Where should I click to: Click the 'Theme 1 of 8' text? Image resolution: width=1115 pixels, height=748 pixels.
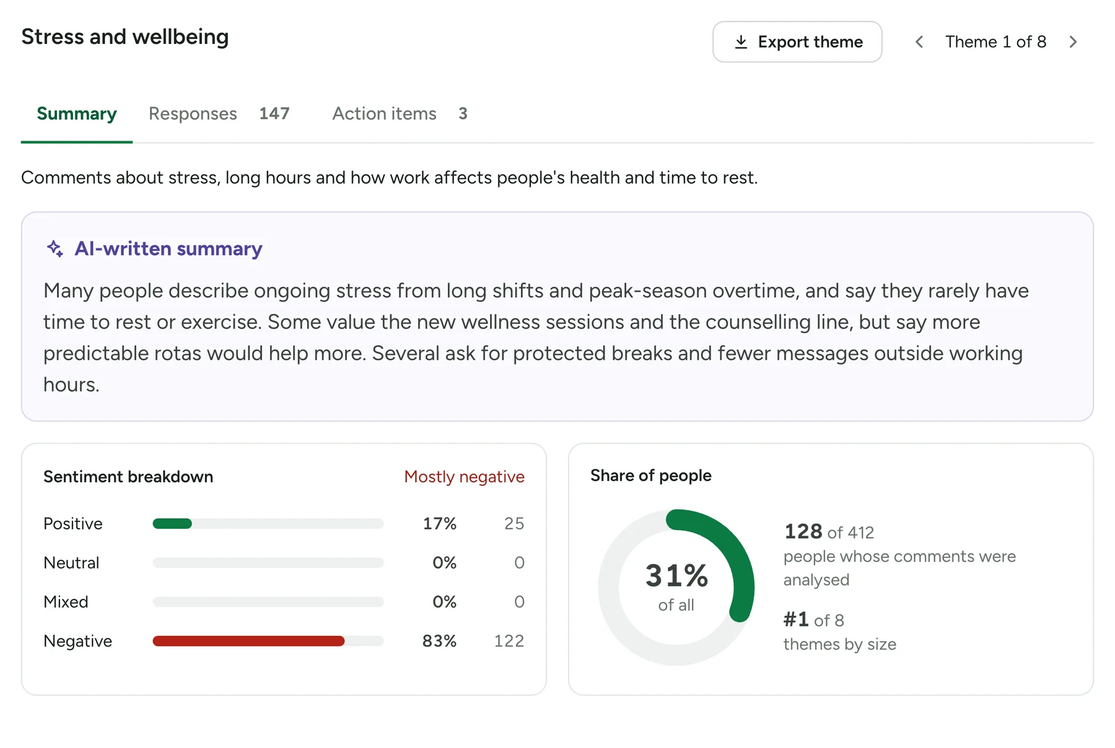point(995,42)
